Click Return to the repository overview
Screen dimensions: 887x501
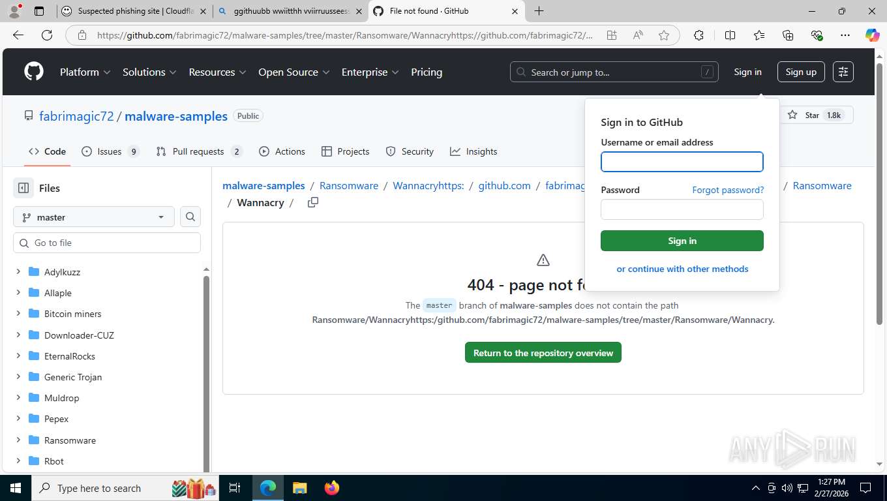pos(543,353)
